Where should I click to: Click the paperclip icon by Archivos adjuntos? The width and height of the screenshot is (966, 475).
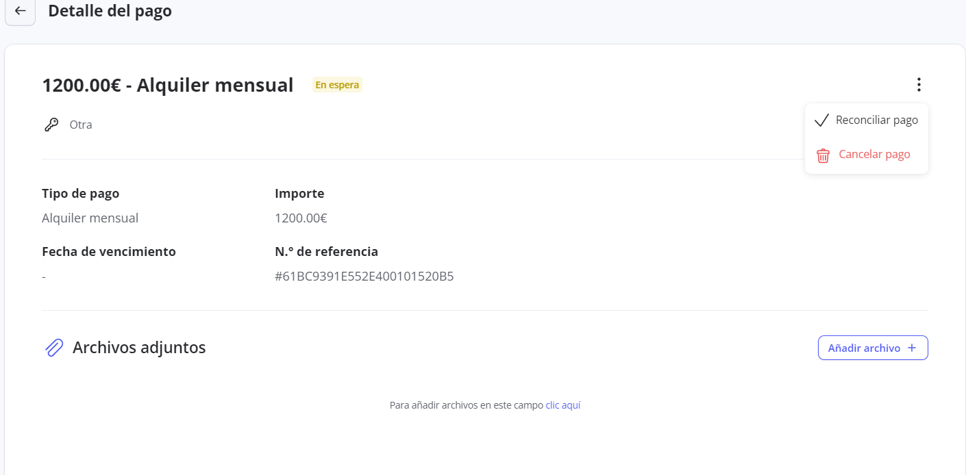[x=53, y=348]
